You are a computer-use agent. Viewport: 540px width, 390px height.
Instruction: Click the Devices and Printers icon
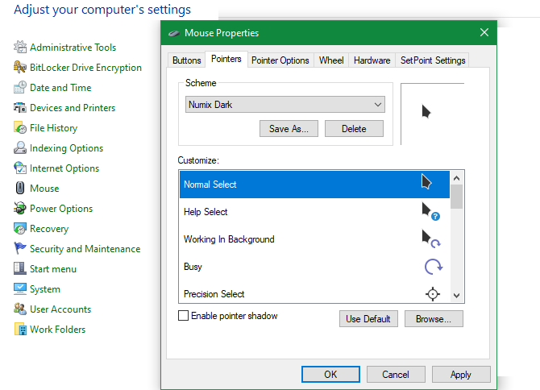(x=20, y=108)
